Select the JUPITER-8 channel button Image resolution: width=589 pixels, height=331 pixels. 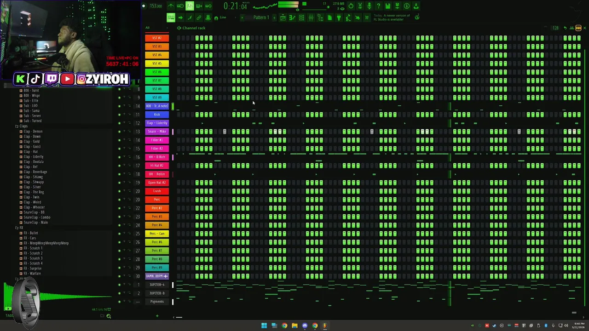pos(157,293)
